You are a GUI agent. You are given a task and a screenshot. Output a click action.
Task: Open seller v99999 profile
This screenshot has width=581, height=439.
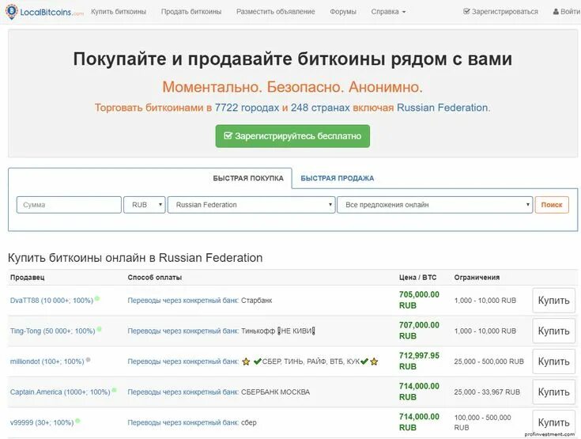[42, 422]
